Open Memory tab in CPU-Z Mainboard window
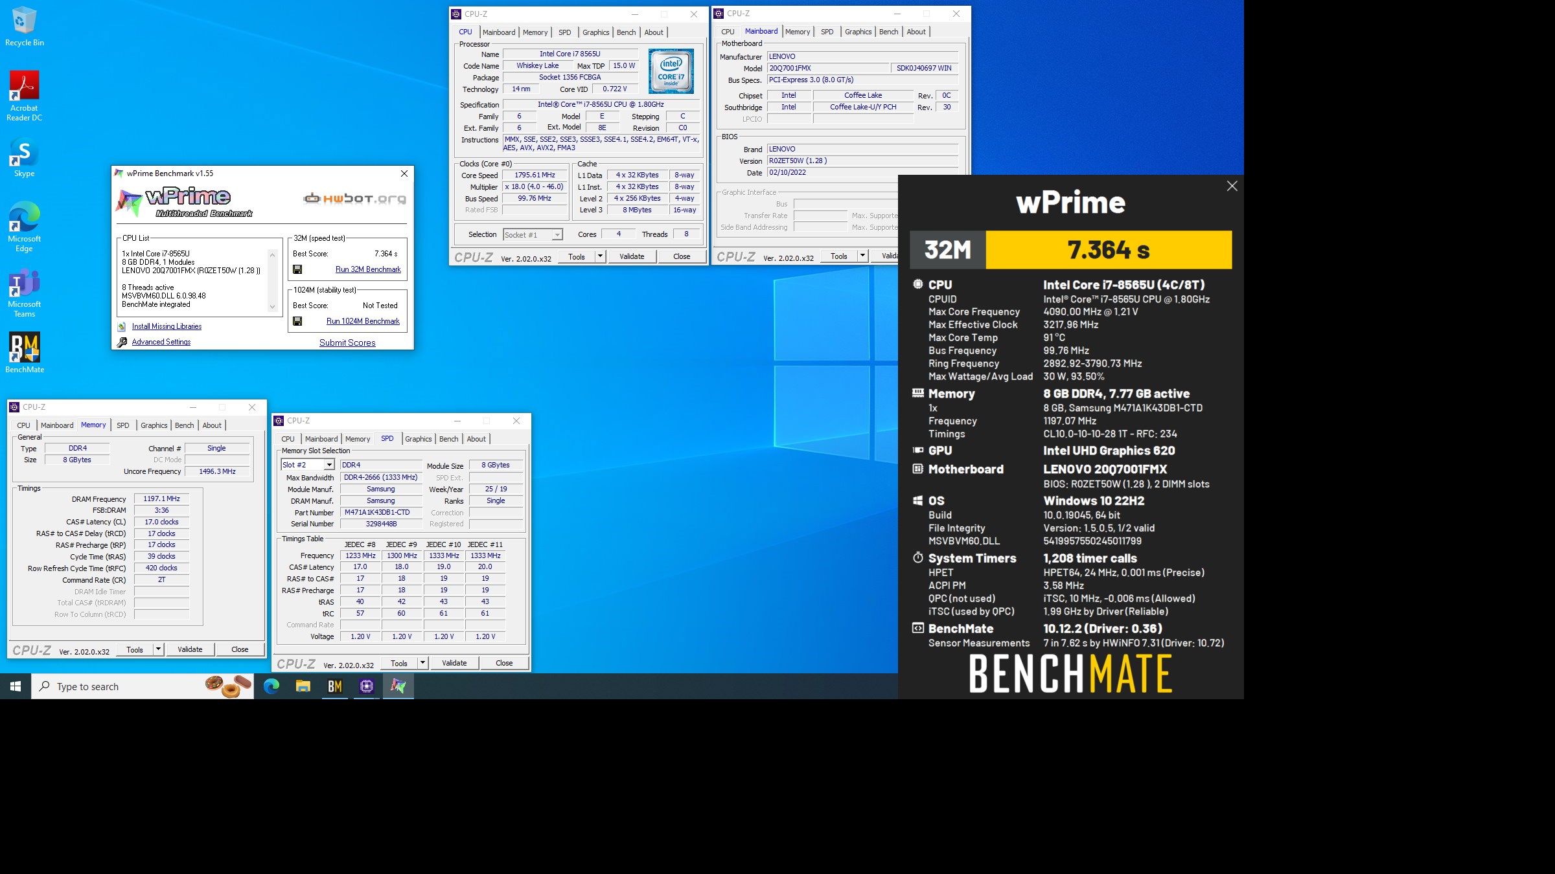The width and height of the screenshot is (1555, 874). (798, 32)
